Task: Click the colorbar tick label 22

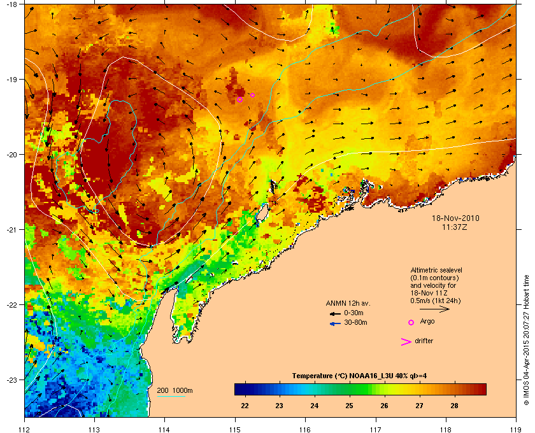Action: (x=245, y=406)
